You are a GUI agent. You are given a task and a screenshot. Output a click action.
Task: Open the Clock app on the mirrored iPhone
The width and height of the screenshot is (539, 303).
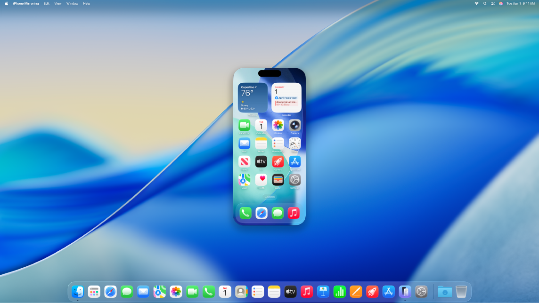(x=295, y=144)
